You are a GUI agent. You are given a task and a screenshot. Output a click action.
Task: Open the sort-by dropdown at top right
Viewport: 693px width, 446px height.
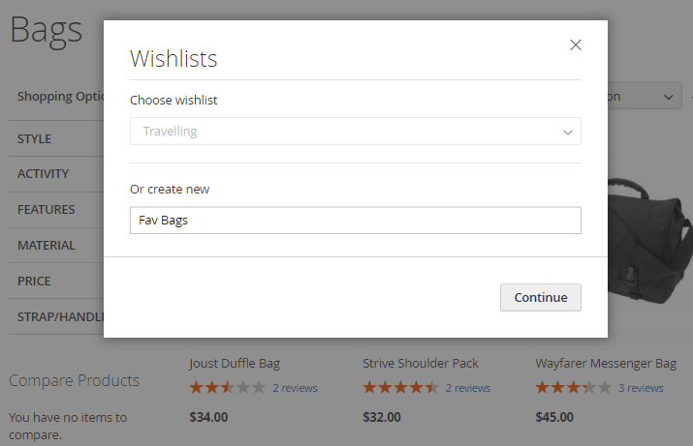[x=645, y=97]
